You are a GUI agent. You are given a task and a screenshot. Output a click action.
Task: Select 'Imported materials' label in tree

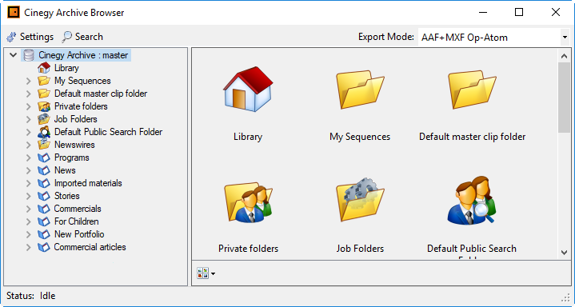pos(88,183)
